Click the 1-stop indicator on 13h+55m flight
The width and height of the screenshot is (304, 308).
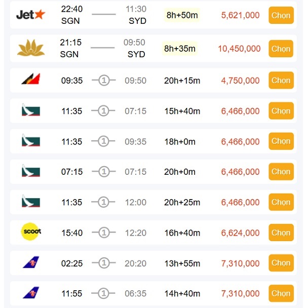click(104, 263)
